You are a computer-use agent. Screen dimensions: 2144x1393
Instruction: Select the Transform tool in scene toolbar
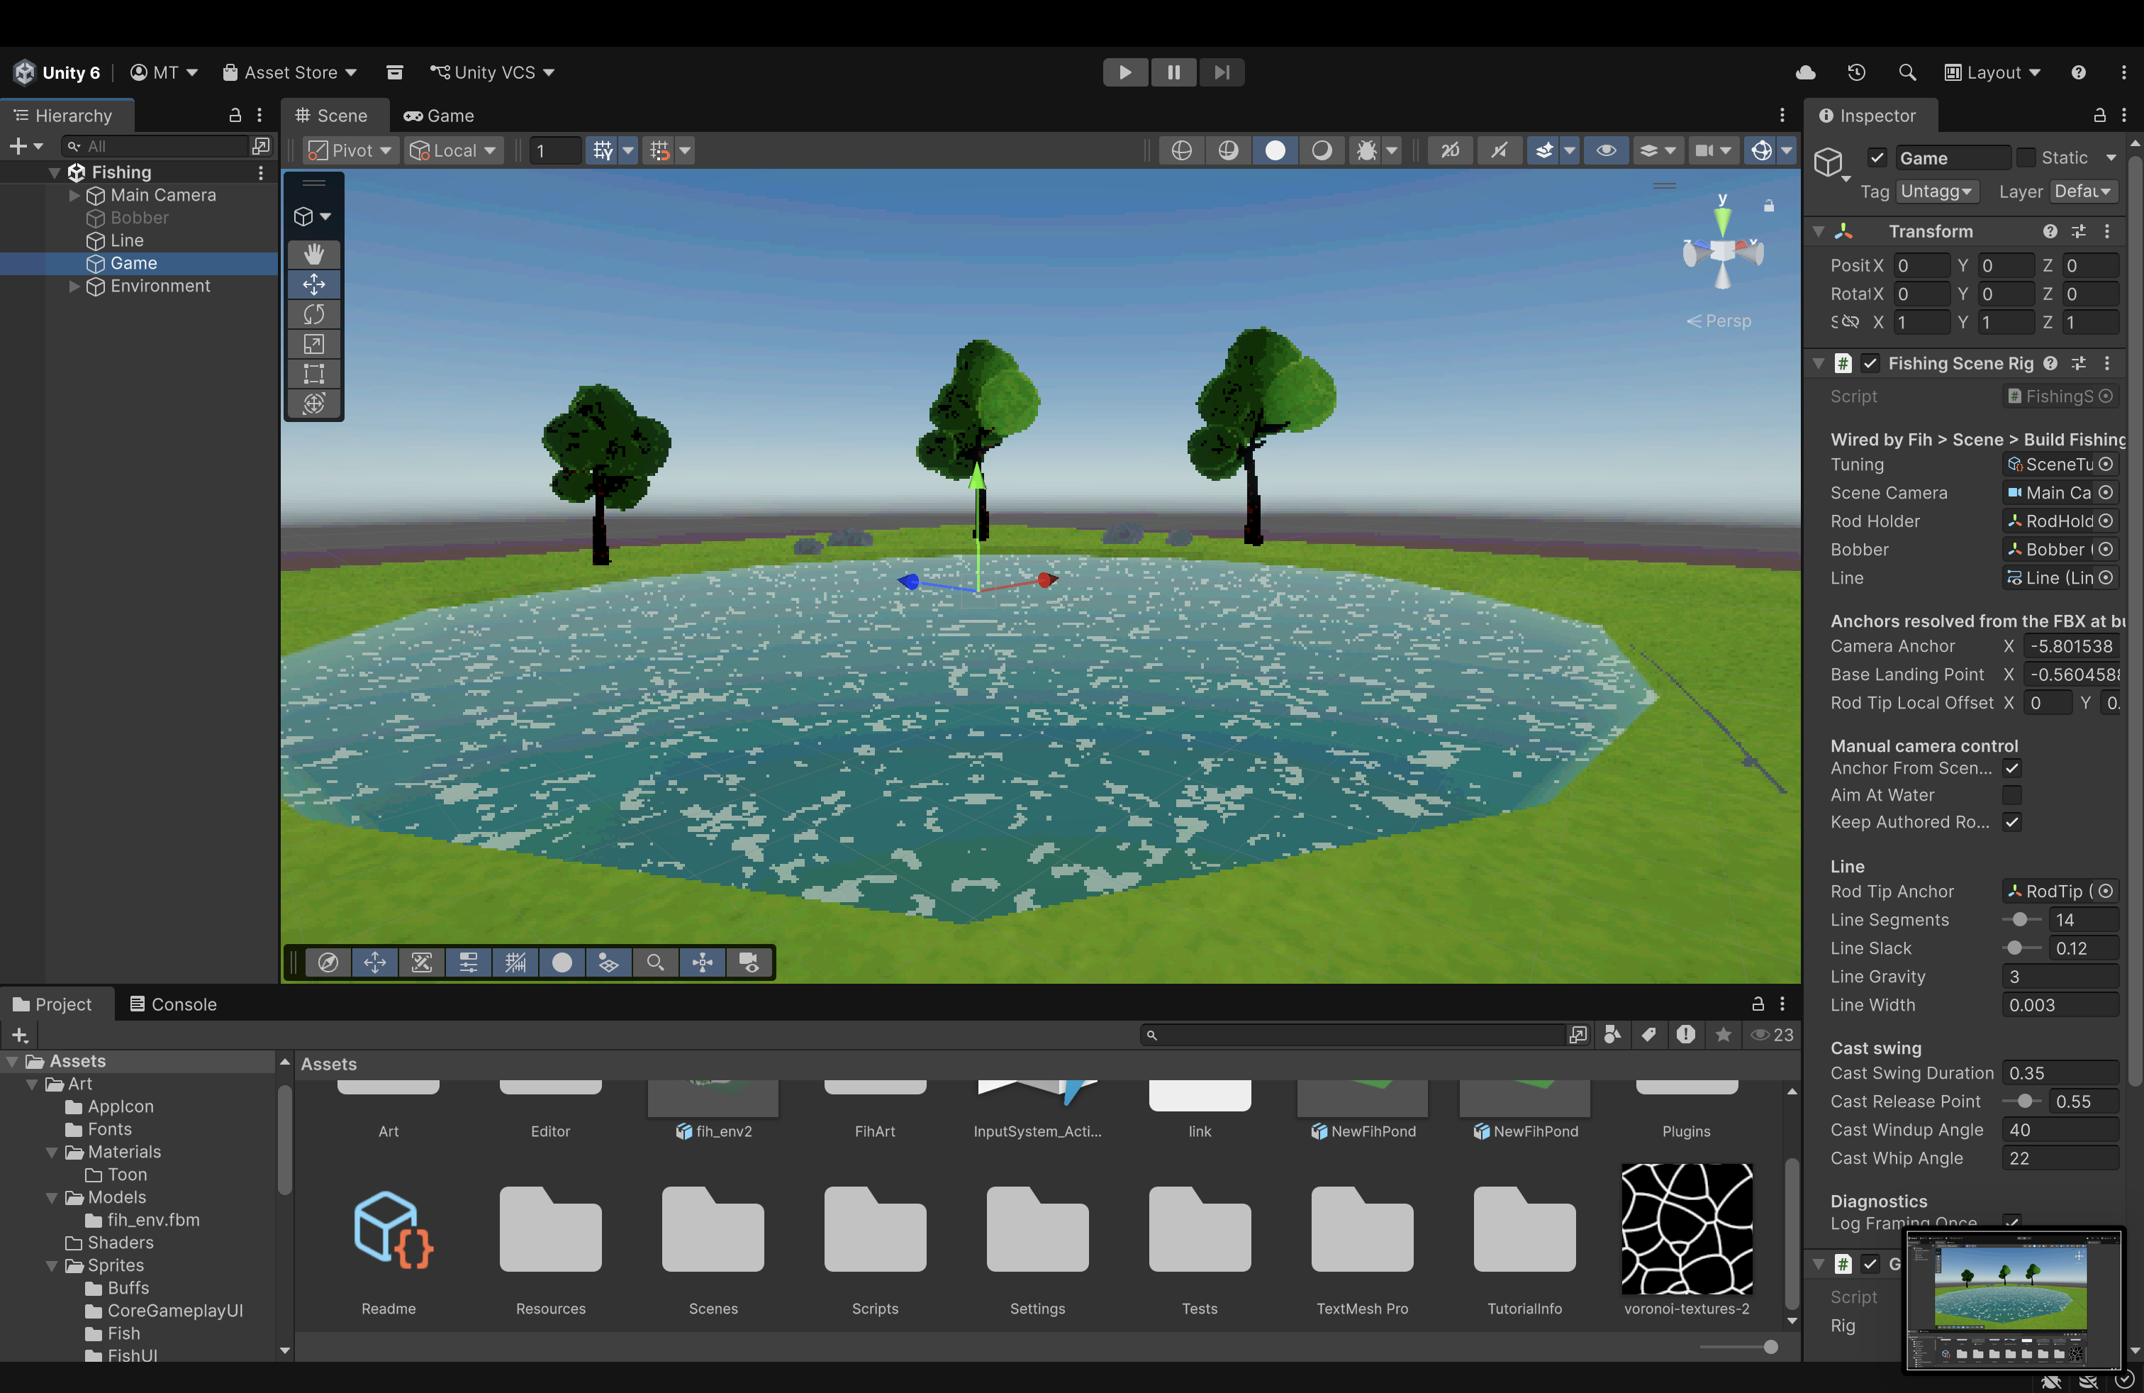click(313, 403)
